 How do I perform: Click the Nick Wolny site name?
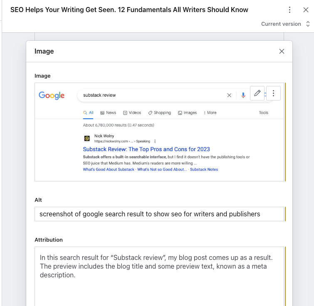[104, 136]
